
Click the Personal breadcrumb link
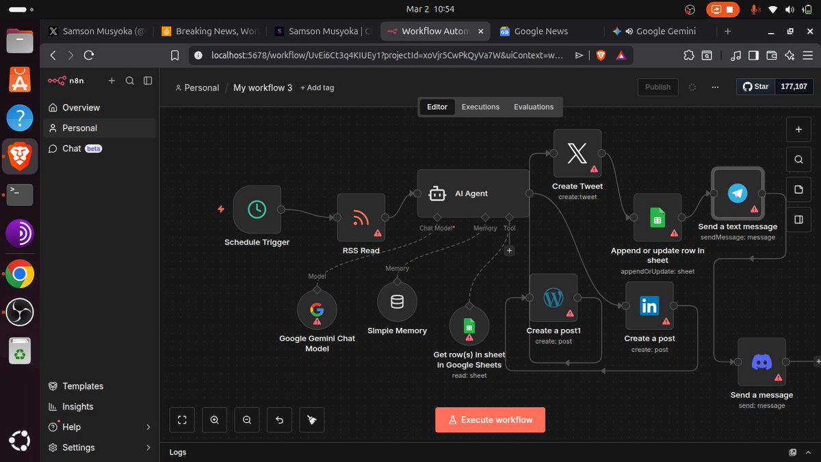pyautogui.click(x=197, y=88)
